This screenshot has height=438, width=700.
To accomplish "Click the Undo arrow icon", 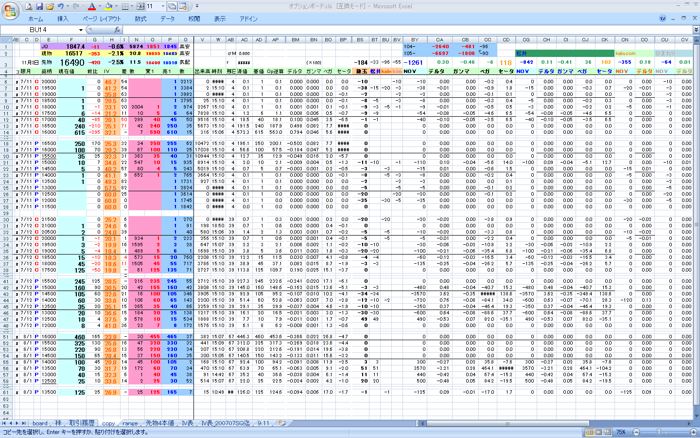I will (x=61, y=6).
